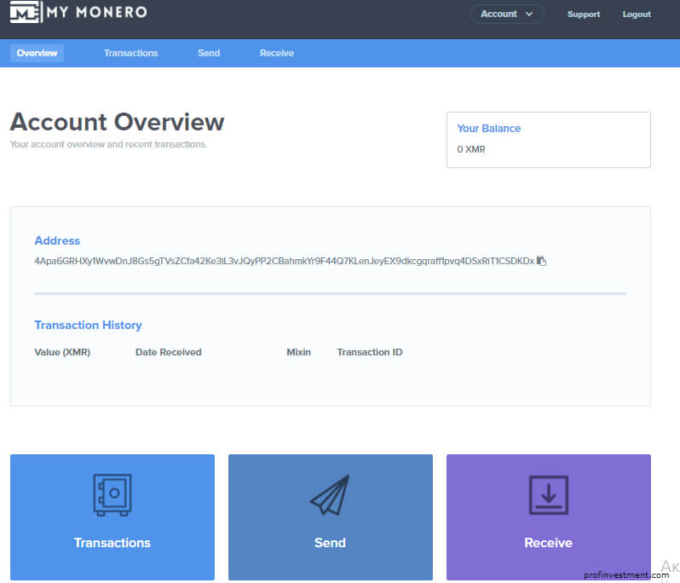The image size is (680, 583).
Task: Click the Date Received column header
Action: (168, 352)
